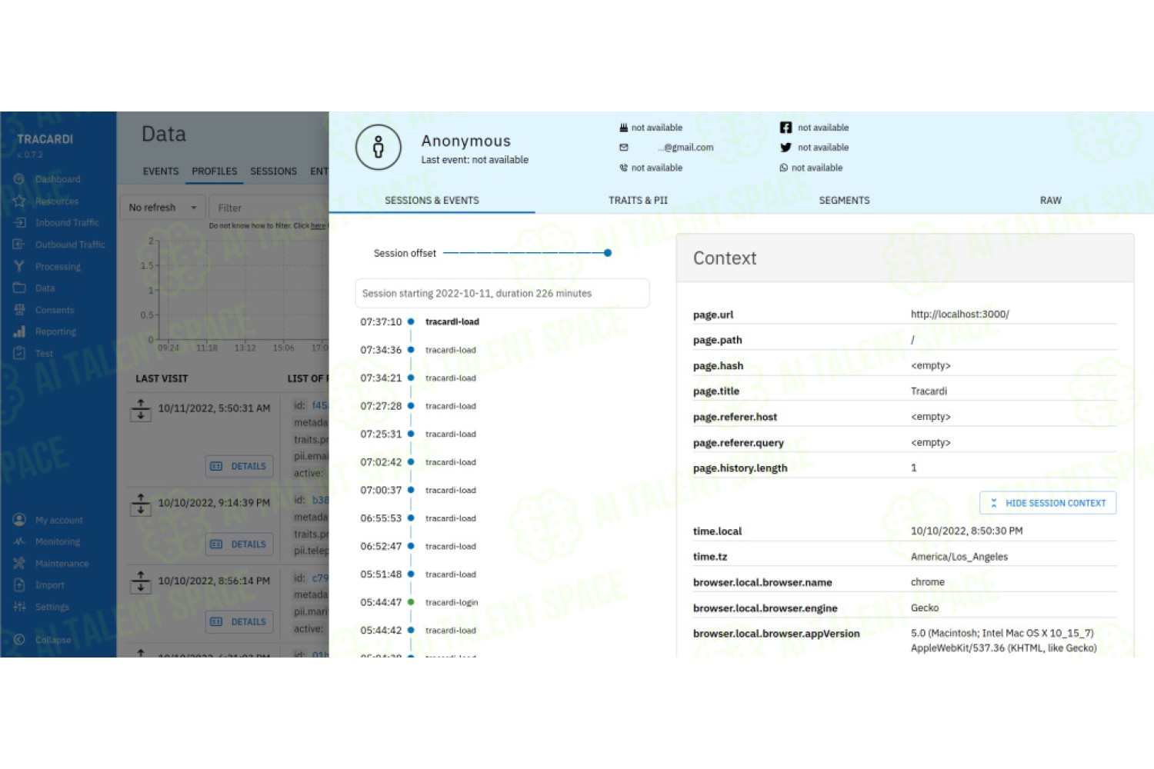The width and height of the screenshot is (1154, 769).
Task: Click HIDE SESSION CONTEXT button
Action: tap(1048, 503)
